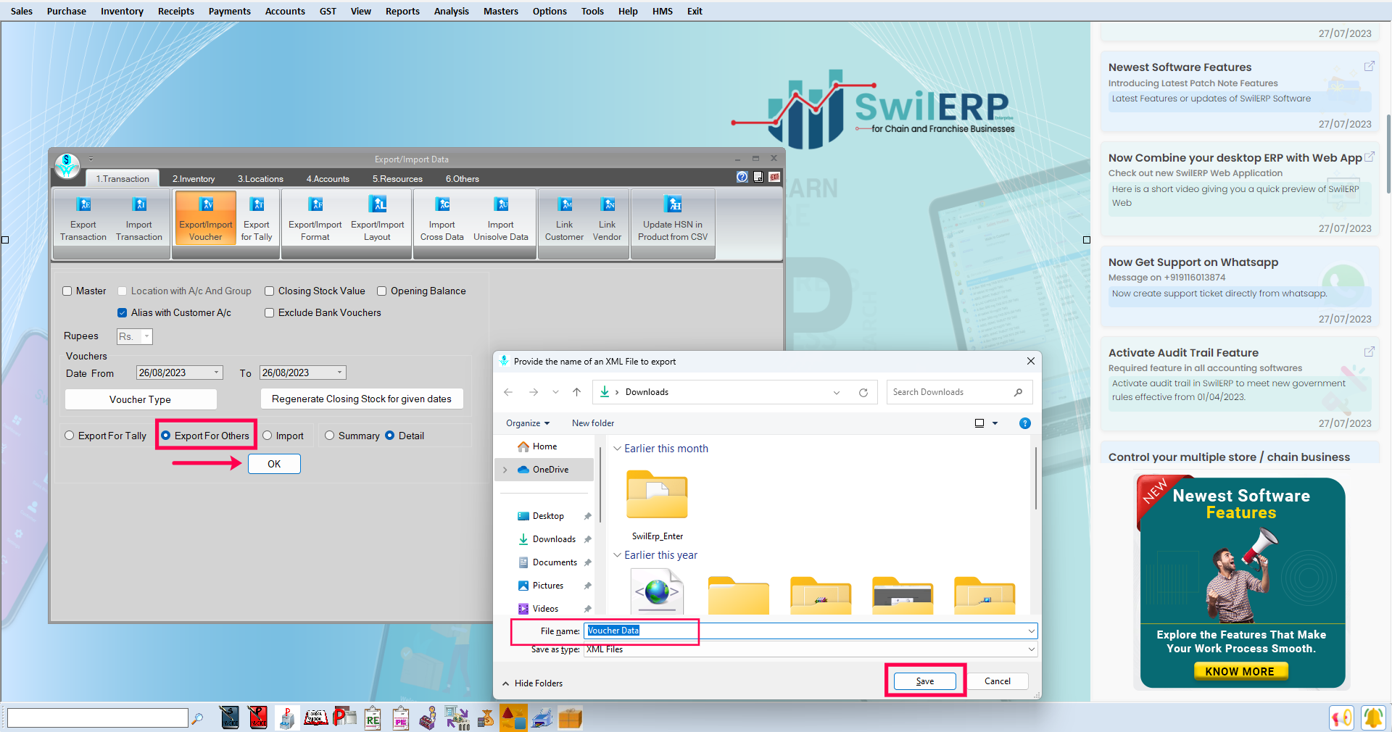
Task: Click the Import Transaction icon
Action: [139, 217]
